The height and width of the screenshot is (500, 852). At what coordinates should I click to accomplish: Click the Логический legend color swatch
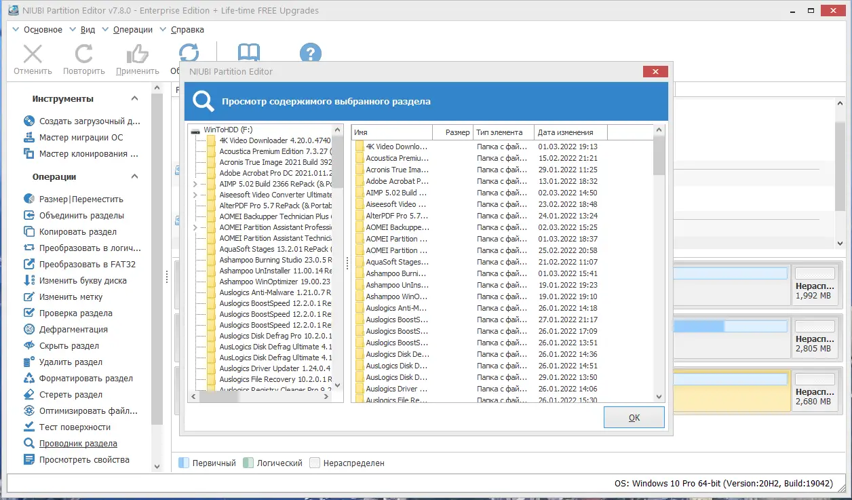[x=248, y=463]
